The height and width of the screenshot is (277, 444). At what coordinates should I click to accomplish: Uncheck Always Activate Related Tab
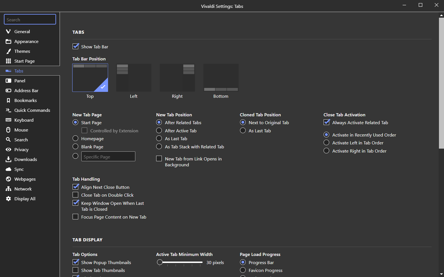[327, 122]
